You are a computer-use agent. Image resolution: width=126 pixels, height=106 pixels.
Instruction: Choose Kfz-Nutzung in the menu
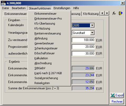[x=49, y=28]
